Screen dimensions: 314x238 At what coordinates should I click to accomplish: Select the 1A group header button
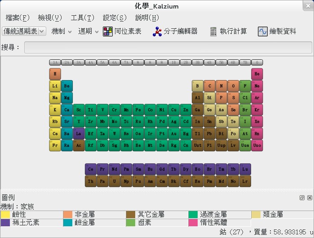click(55, 63)
